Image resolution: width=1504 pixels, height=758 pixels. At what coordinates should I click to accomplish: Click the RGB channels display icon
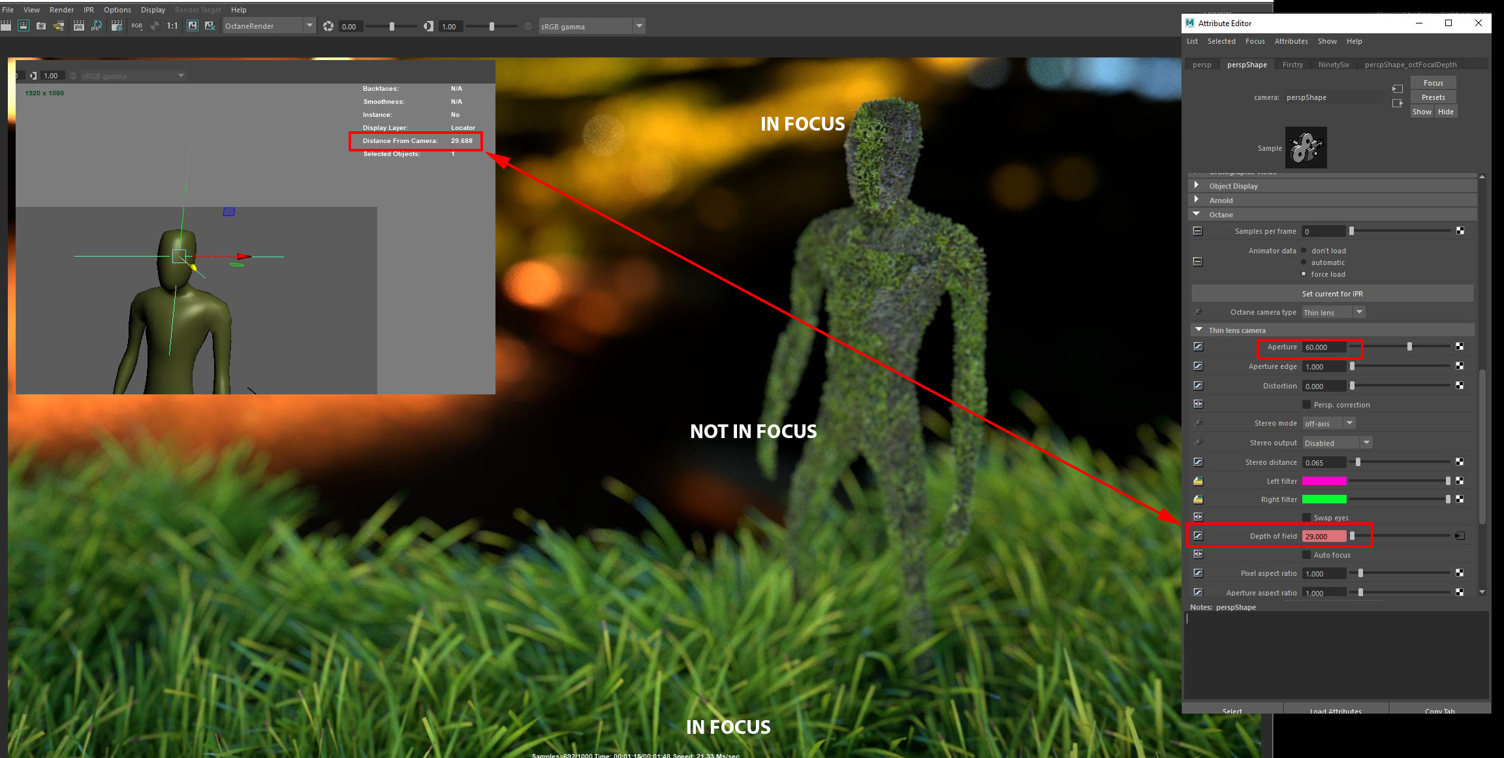(x=136, y=26)
